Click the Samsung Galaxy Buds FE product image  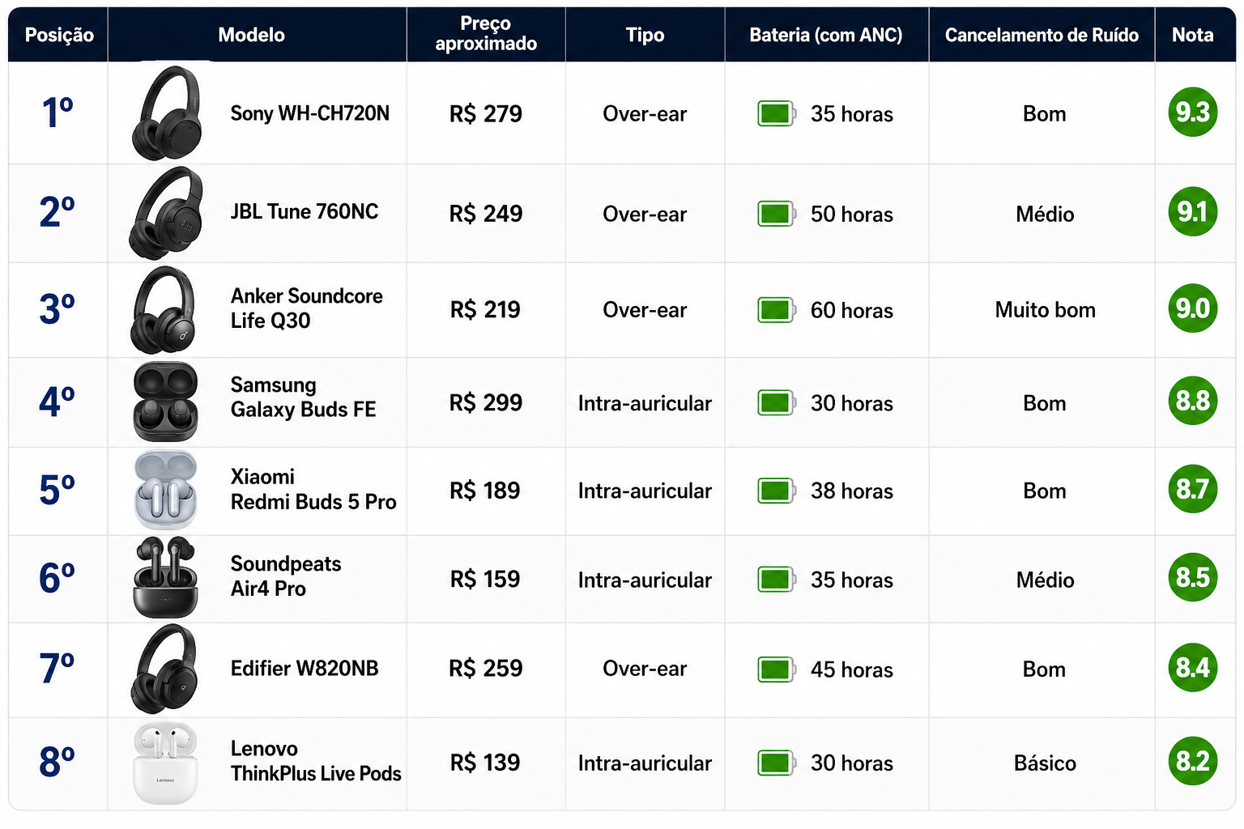tap(166, 402)
